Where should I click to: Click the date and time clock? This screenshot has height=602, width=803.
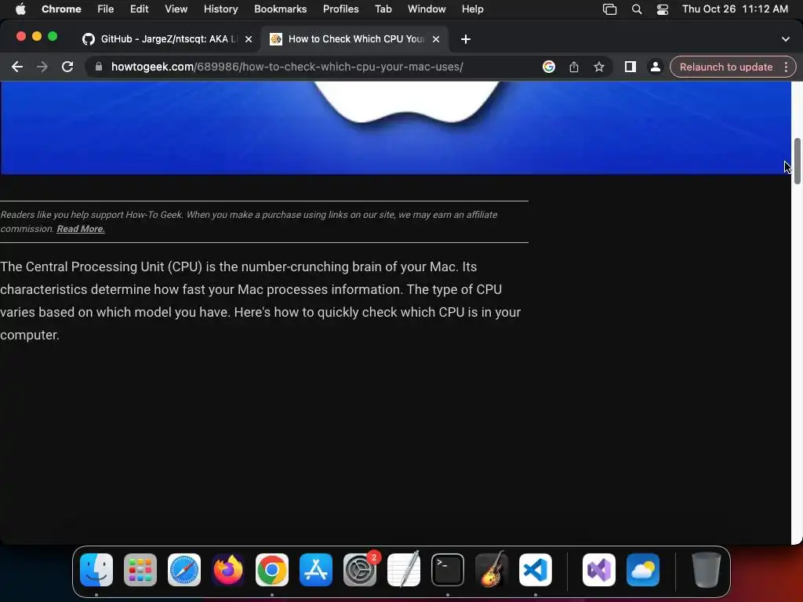(x=735, y=9)
